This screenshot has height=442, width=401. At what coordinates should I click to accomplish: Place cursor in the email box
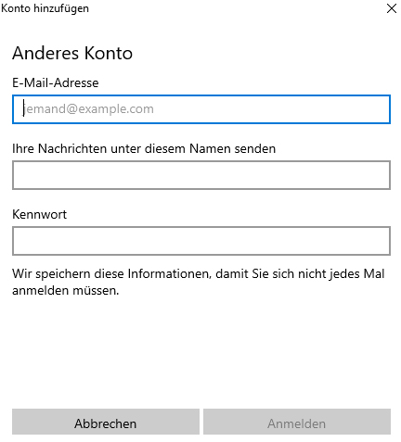click(201, 109)
